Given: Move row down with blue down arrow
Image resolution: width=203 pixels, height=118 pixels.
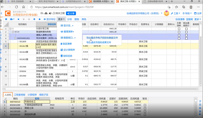Looking at the screenshot, I should (39, 19).
